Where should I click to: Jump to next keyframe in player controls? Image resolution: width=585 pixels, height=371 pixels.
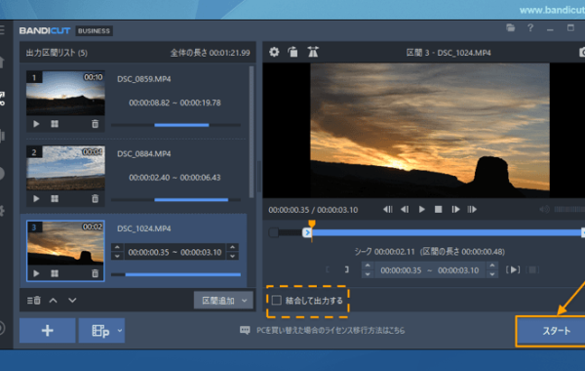tap(472, 210)
